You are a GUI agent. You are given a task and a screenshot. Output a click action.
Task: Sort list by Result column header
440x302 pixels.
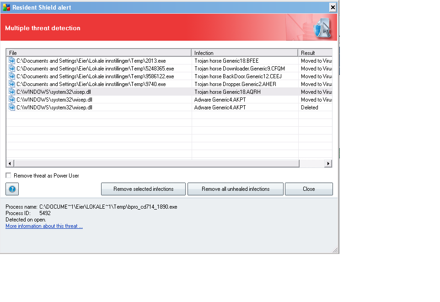tap(315, 53)
